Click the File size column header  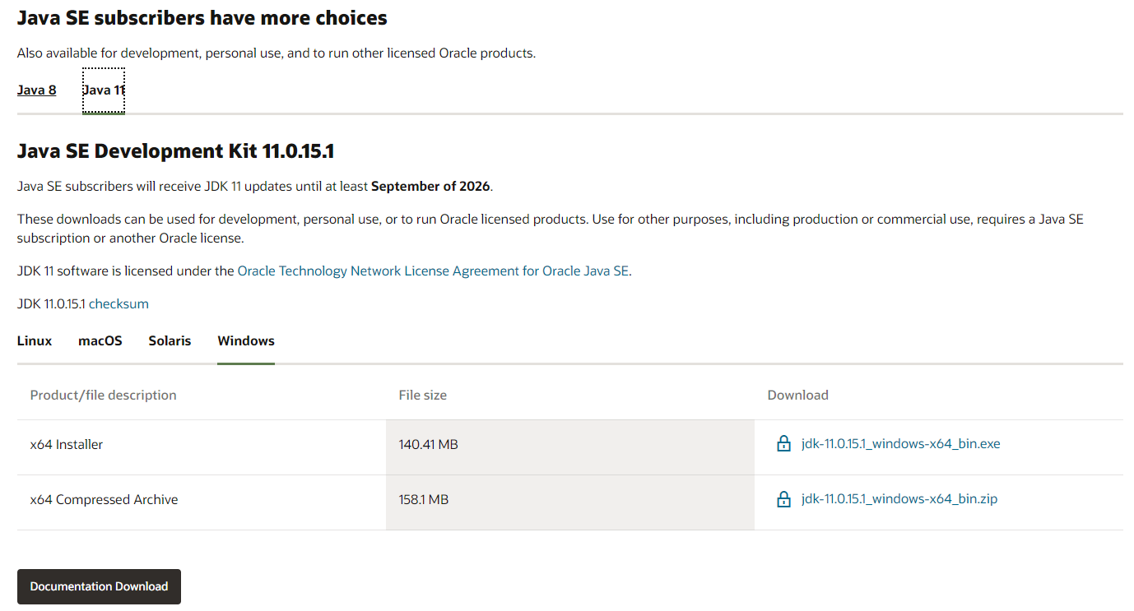tap(422, 395)
